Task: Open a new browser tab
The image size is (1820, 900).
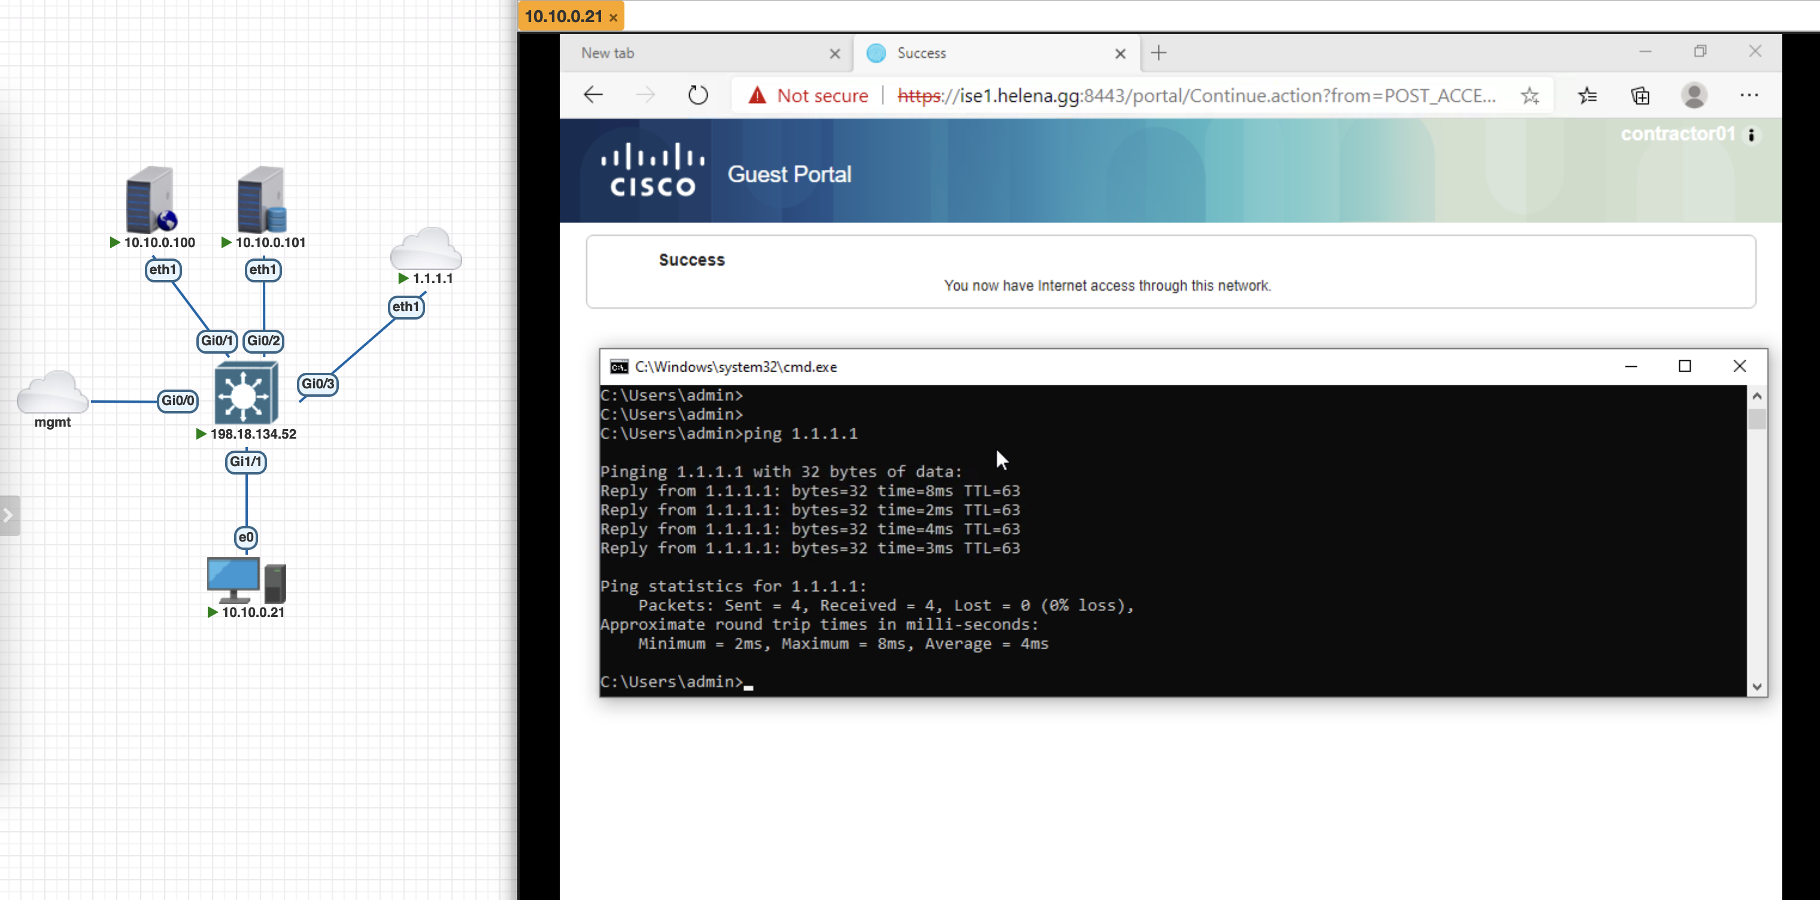Action: tap(1158, 53)
